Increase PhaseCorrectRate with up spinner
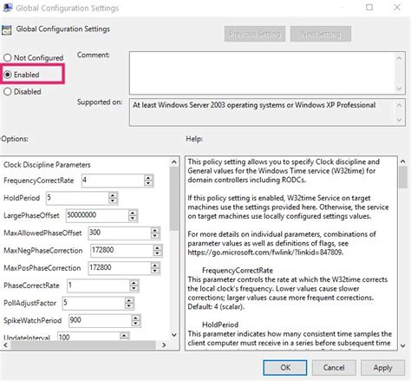Viewport: 411px width, 381px height. (x=134, y=283)
